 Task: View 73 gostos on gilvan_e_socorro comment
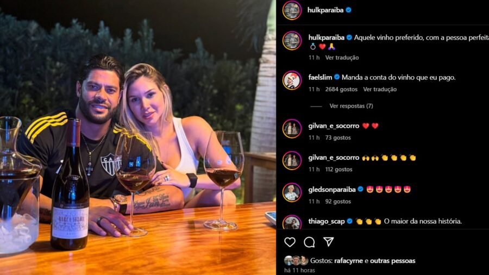[338, 138]
